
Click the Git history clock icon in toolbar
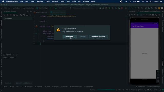point(139,8)
